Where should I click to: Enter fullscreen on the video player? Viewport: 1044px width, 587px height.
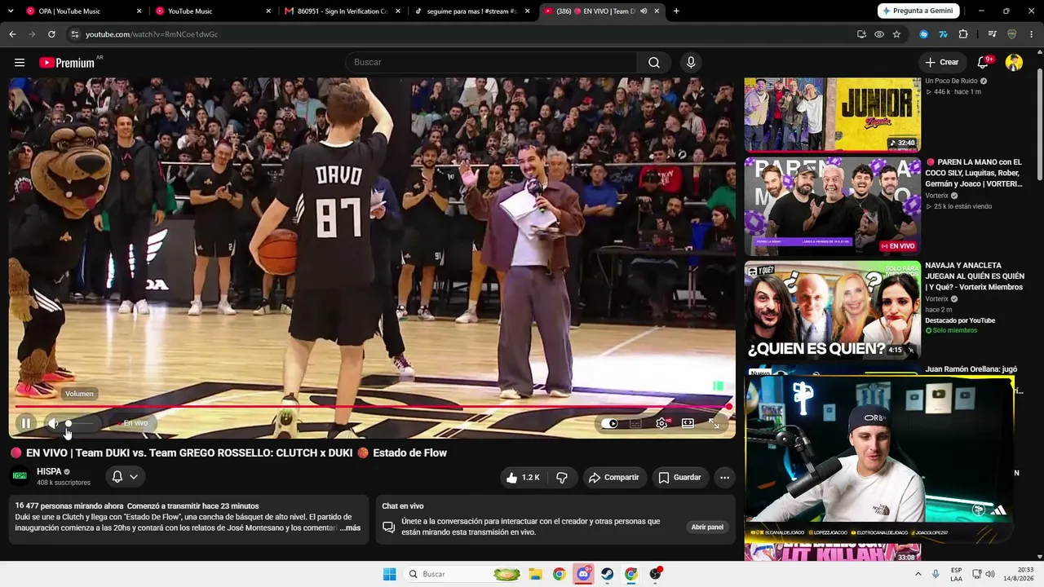pos(714,423)
